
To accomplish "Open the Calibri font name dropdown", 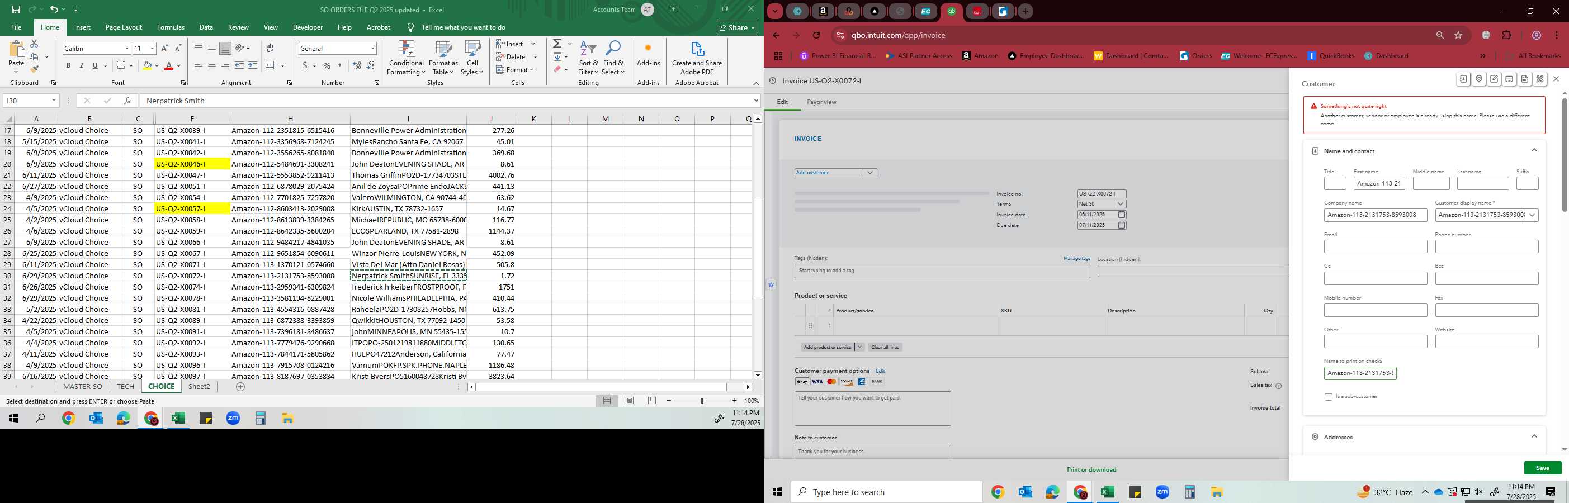I will point(127,48).
